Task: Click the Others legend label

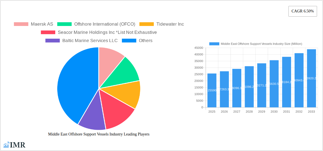Action: (146, 41)
